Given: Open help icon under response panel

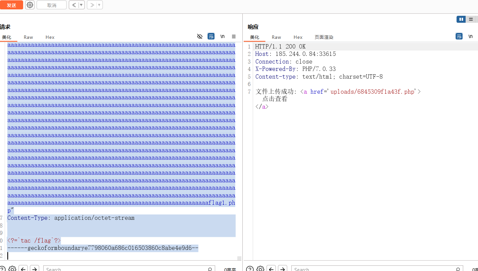Looking at the screenshot, I should pos(250,269).
